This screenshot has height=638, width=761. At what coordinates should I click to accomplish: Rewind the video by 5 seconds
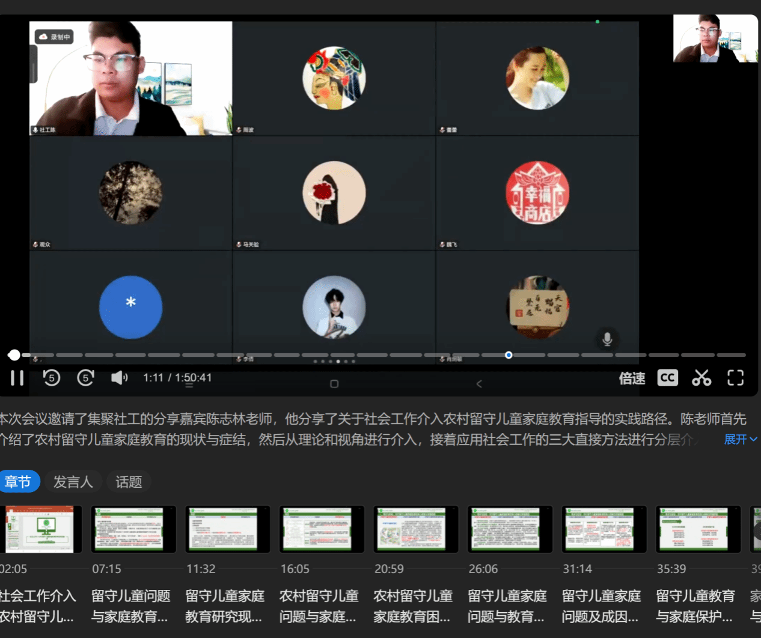[52, 378]
